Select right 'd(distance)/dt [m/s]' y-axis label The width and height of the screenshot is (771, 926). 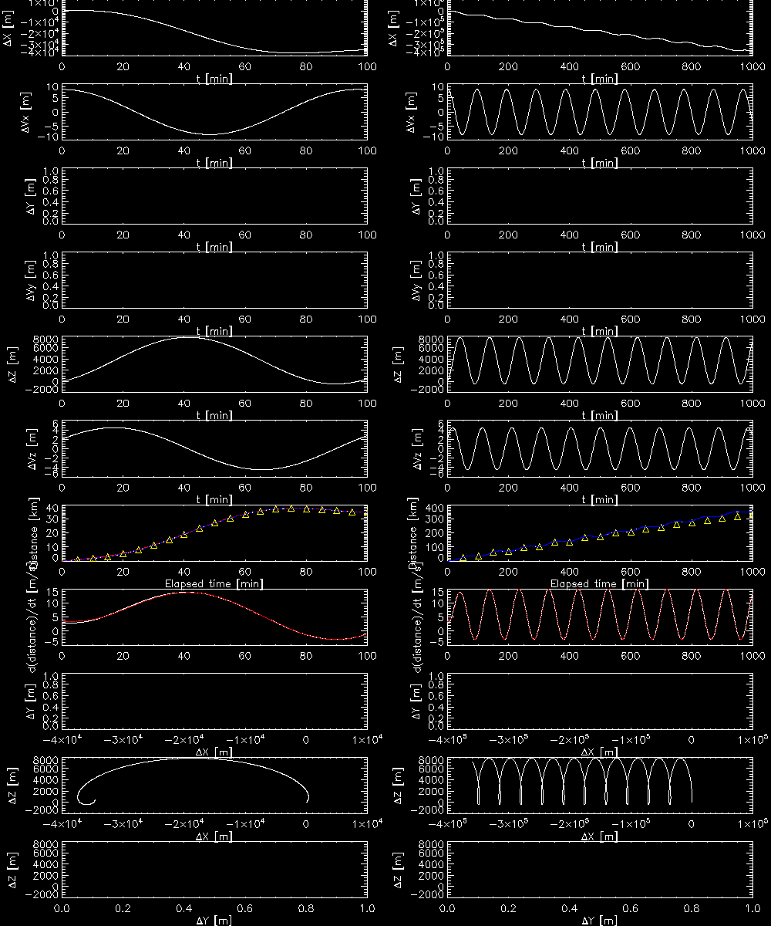pyautogui.click(x=419, y=617)
